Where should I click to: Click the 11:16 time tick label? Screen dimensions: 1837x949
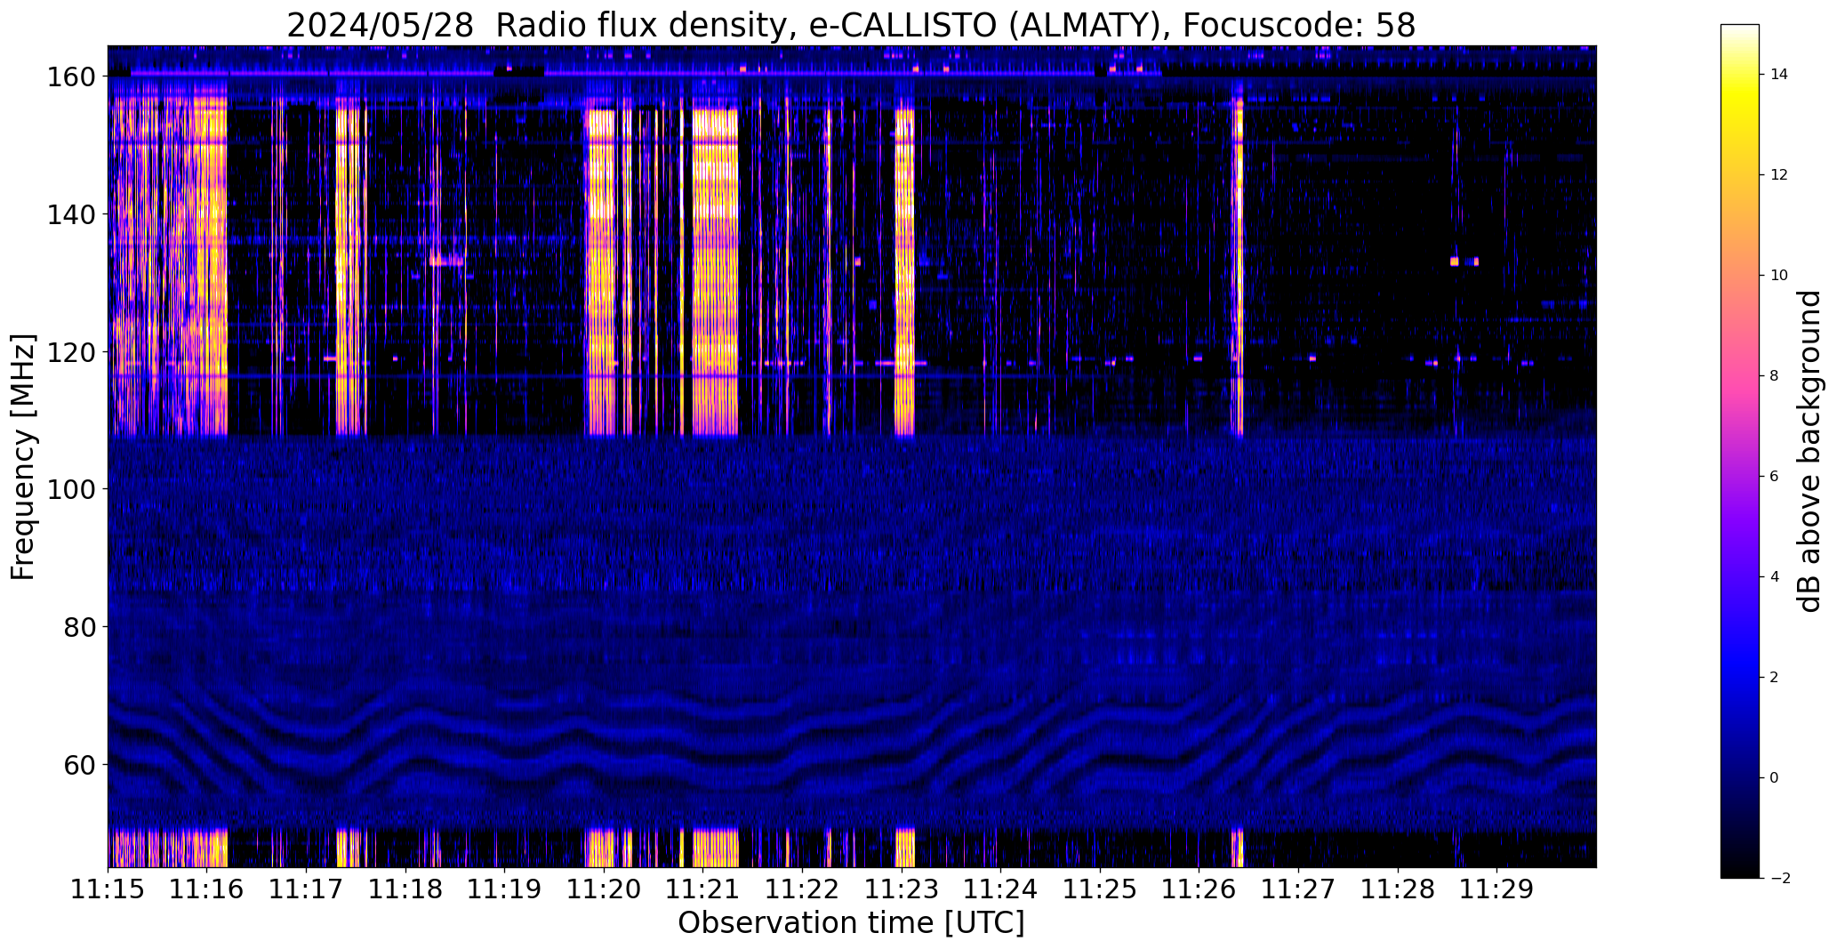[x=207, y=889]
